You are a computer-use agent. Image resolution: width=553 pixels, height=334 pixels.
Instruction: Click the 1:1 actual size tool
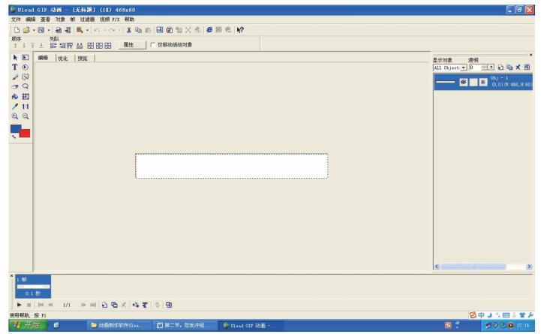[x=26, y=106]
